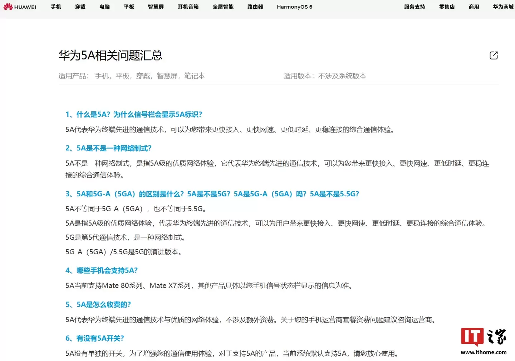Image resolution: width=515 pixels, height=361 pixels.
Task: Click the Huawei logo
Action: coord(20,7)
